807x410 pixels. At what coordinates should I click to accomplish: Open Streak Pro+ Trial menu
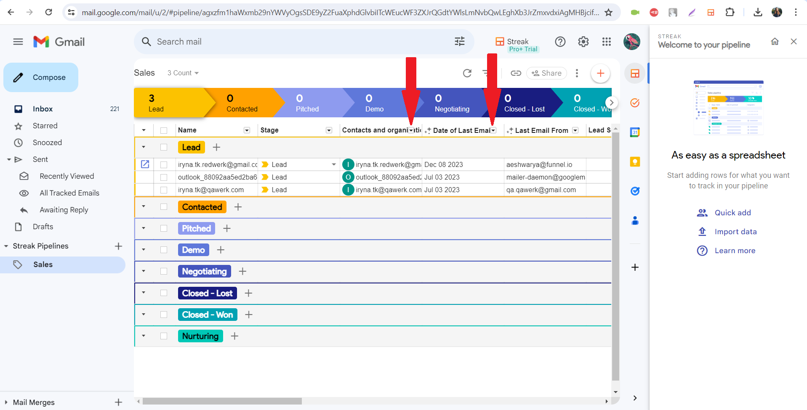point(517,45)
